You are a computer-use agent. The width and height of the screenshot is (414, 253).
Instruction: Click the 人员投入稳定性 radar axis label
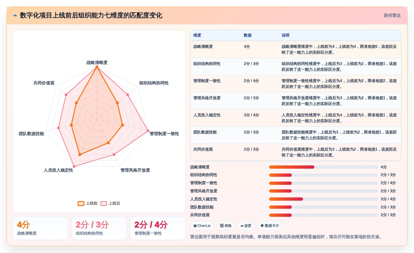59,170
